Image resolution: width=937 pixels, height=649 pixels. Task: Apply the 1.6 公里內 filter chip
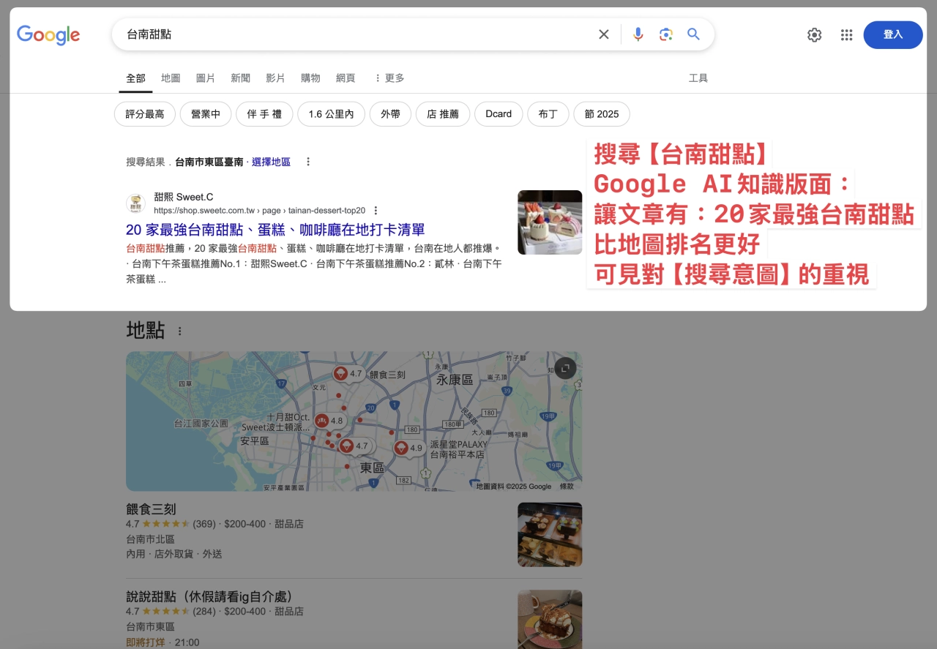(331, 114)
